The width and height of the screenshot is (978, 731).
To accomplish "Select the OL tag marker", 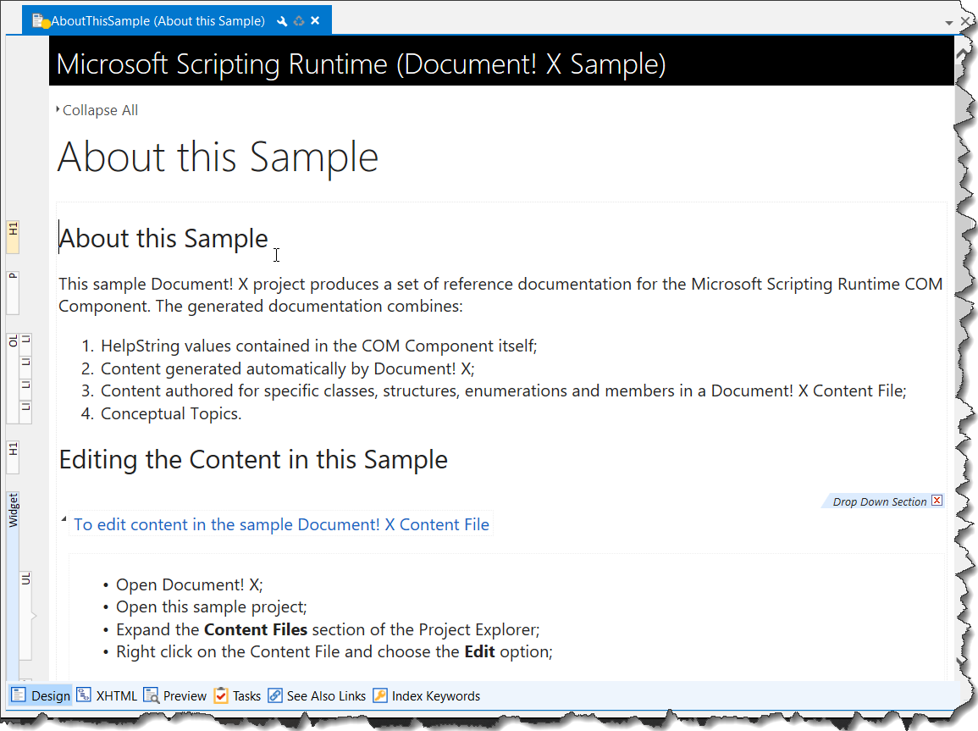I will coord(13,378).
